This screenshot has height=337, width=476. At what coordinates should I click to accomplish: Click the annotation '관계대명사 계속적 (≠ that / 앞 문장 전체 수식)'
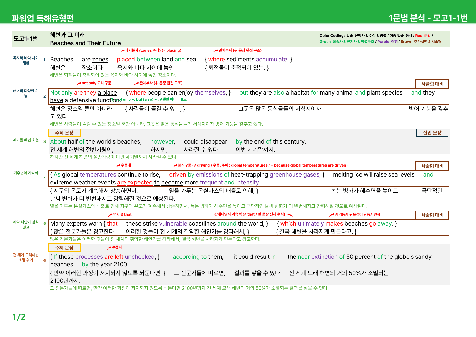tap(250, 214)
